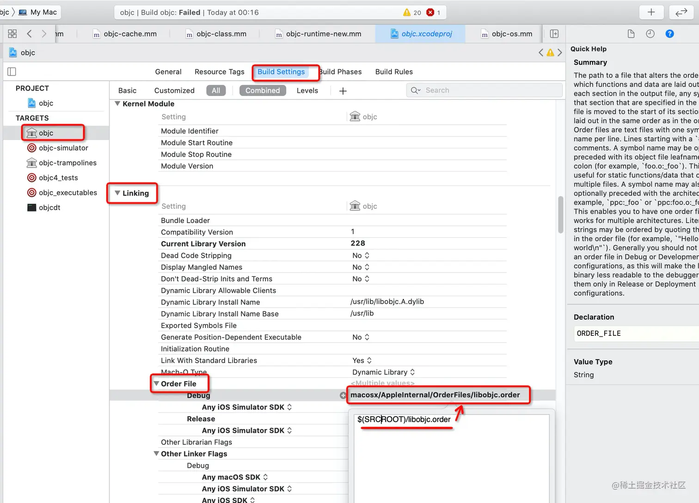The width and height of the screenshot is (699, 503).
Task: Click the yellow warning count icon
Action: coord(407,12)
